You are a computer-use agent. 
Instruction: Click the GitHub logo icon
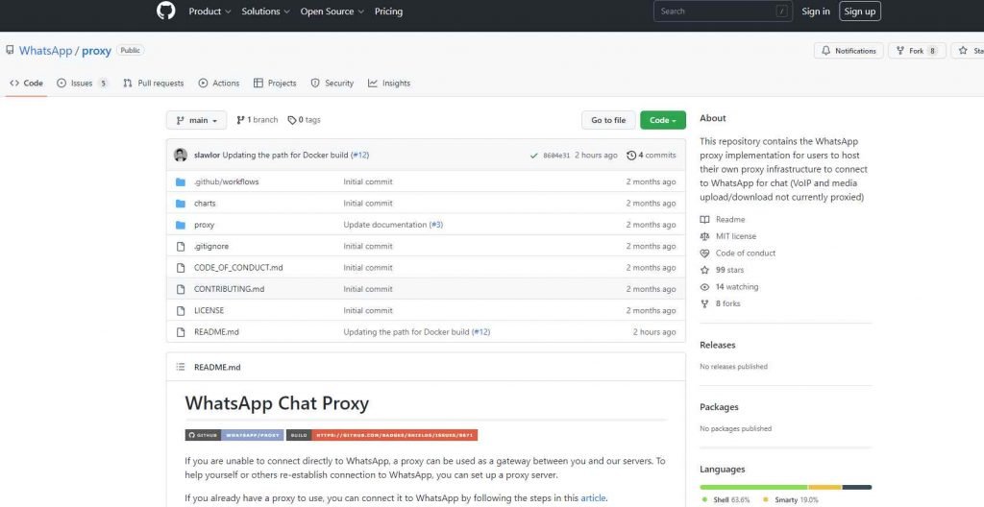point(166,12)
